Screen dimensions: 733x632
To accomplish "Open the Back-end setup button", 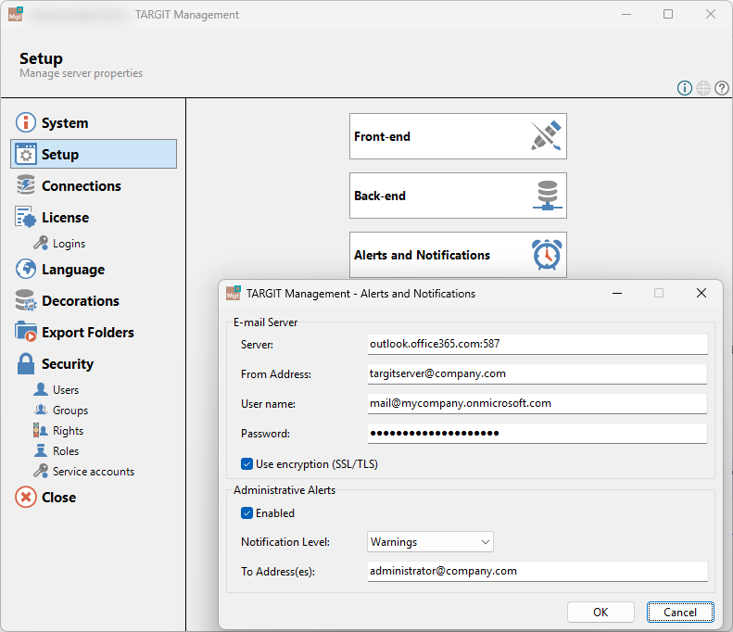I will coord(458,196).
